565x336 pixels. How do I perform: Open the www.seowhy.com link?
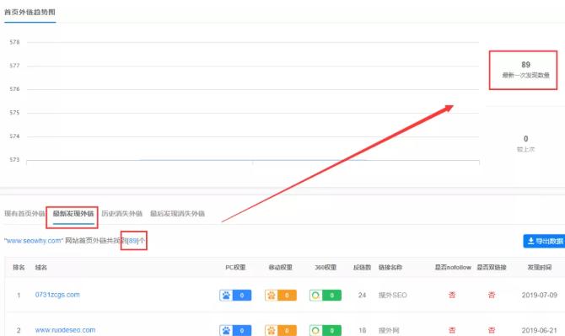click(34, 241)
